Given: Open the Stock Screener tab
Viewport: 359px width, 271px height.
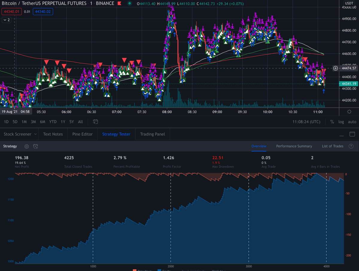Looking at the screenshot, I should pyautogui.click(x=17, y=134).
